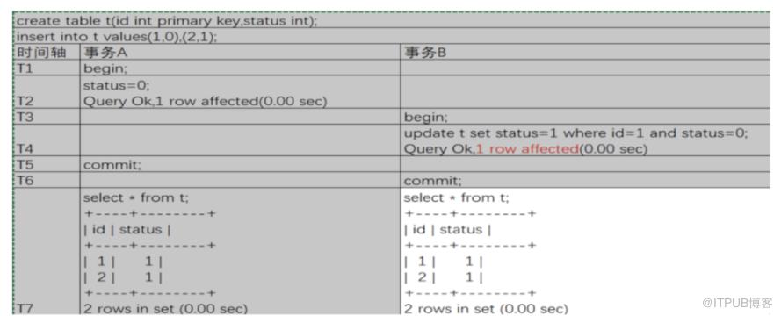Click the T1 timeline cell

[x=46, y=68]
